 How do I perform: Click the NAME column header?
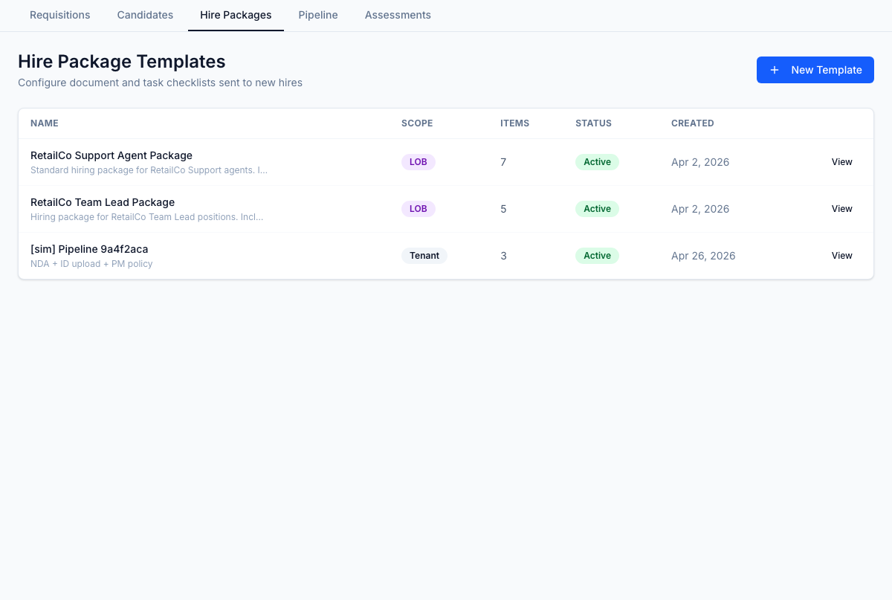click(45, 123)
